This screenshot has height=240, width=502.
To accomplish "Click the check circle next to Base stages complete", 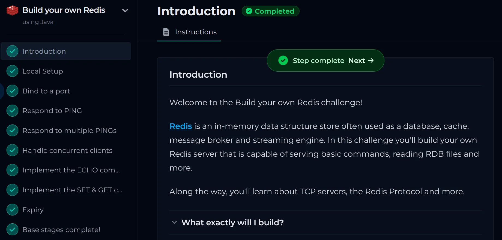I will pyautogui.click(x=12, y=230).
